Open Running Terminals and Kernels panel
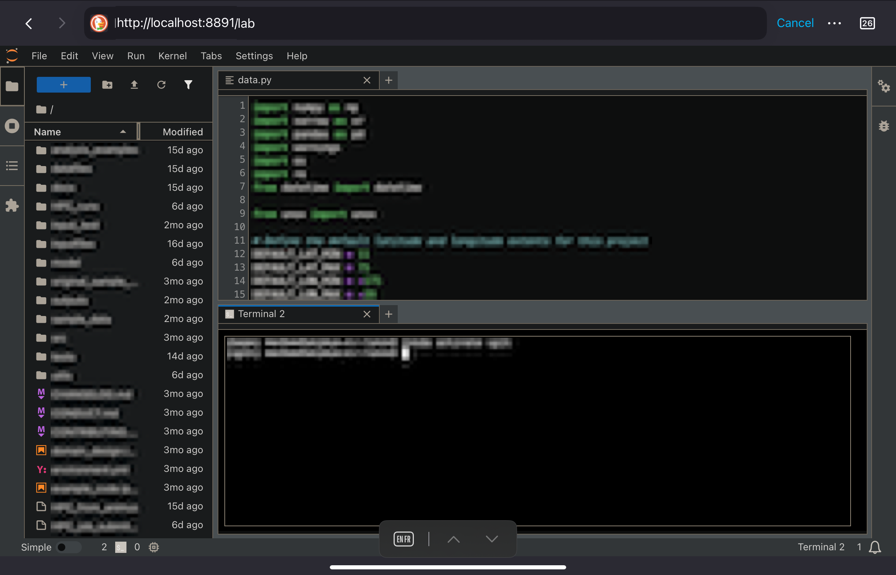The image size is (896, 575). pyautogui.click(x=12, y=126)
